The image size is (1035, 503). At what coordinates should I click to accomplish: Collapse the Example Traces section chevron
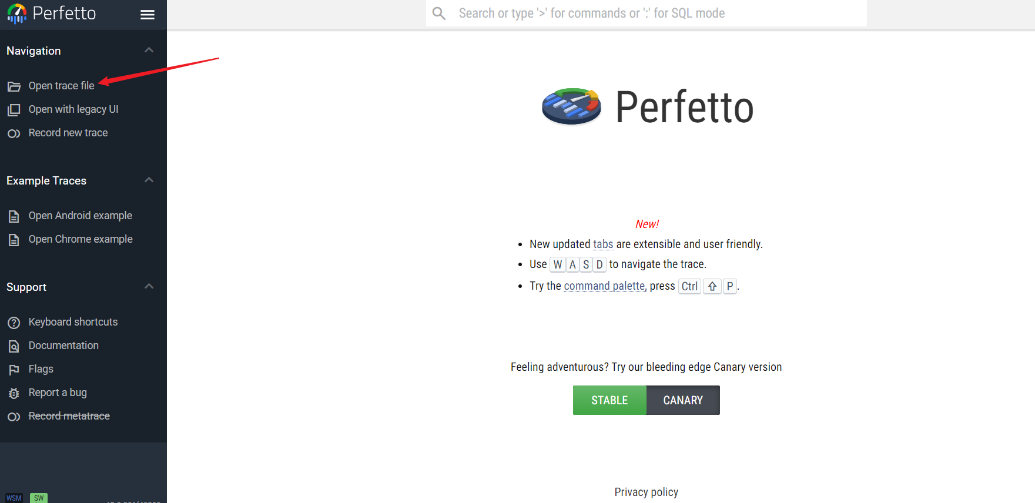(149, 180)
